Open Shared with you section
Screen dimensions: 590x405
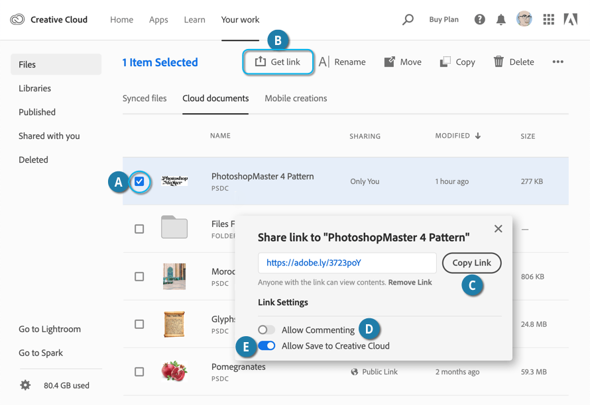pyautogui.click(x=49, y=136)
